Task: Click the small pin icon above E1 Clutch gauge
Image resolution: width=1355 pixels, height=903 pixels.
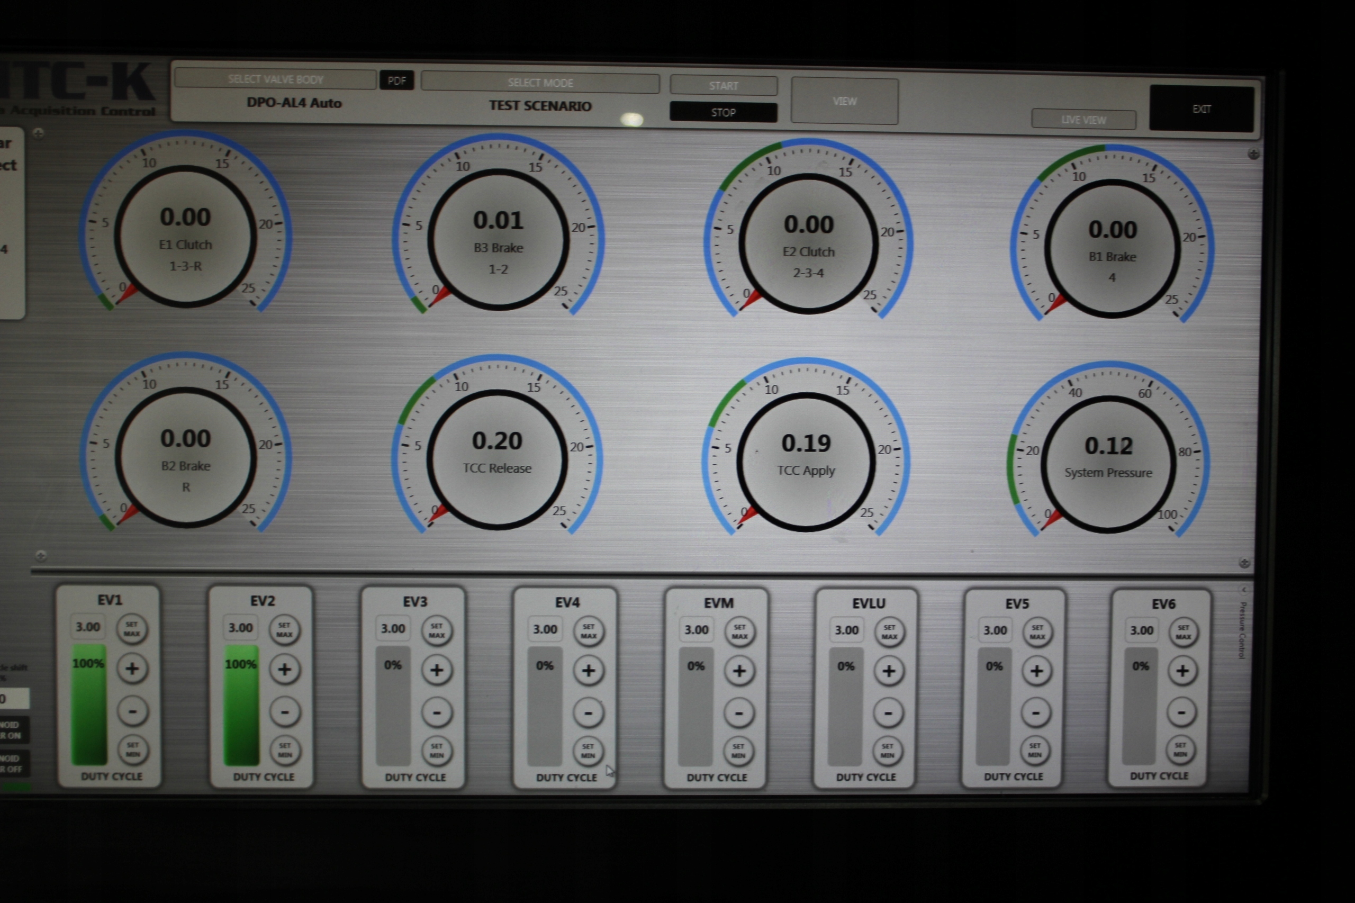Action: pyautogui.click(x=38, y=133)
